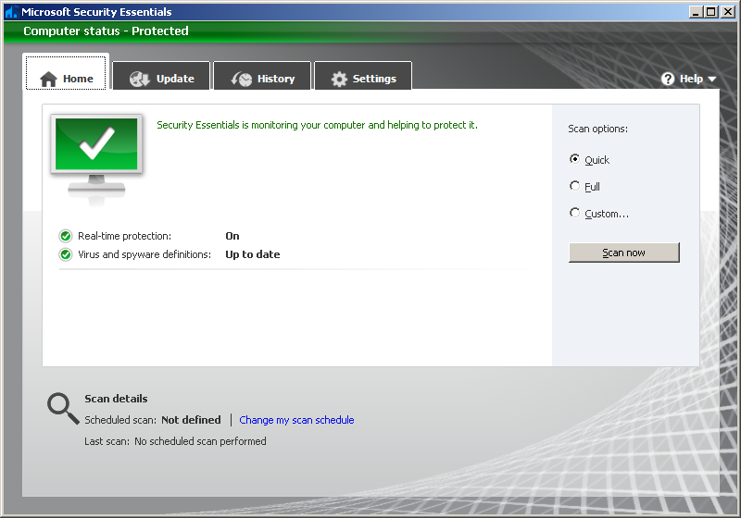The width and height of the screenshot is (741, 518).
Task: Expand the Help dropdown arrow
Action: pos(712,80)
